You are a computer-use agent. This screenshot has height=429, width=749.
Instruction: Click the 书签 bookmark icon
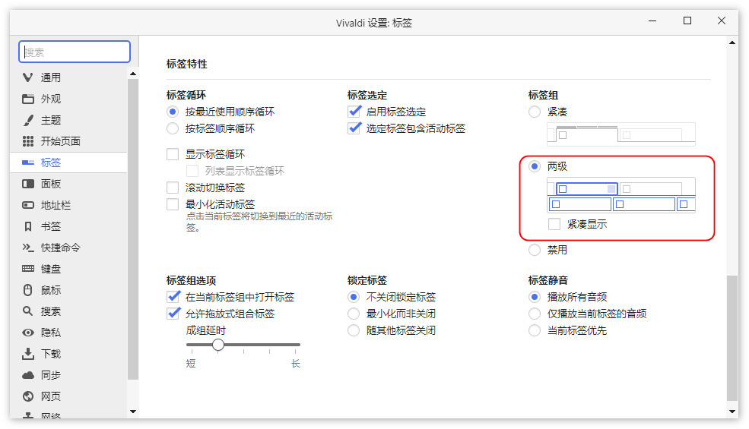click(x=27, y=226)
